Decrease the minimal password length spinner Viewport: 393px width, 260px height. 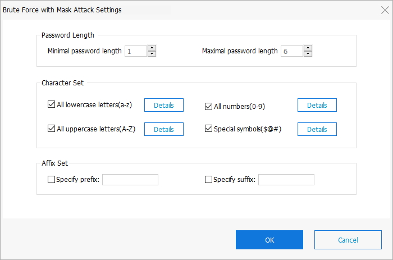pyautogui.click(x=152, y=54)
